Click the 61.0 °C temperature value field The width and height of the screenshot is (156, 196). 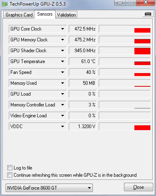82,61
